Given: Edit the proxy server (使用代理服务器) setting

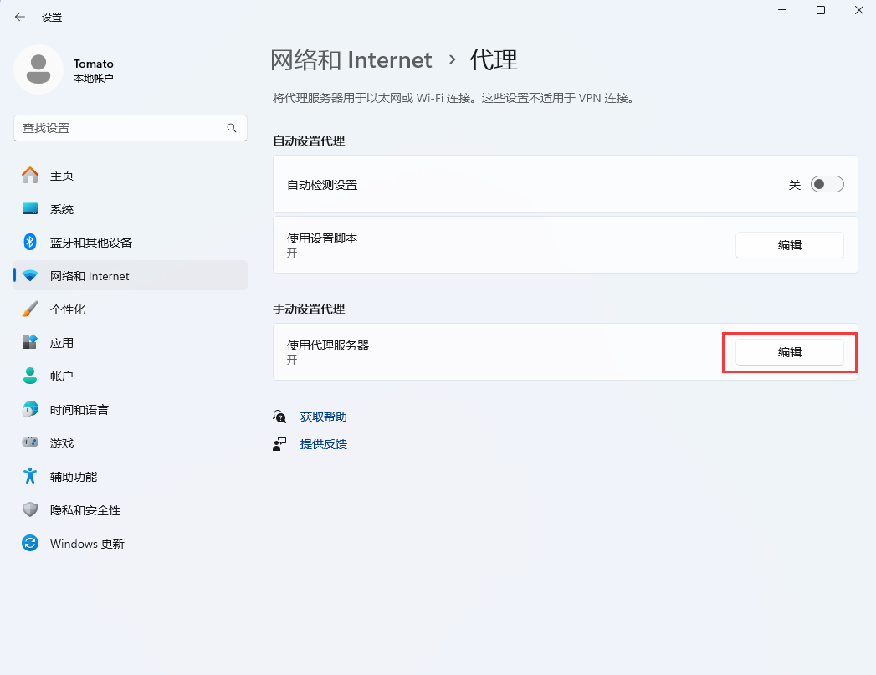Looking at the screenshot, I should 789,352.
